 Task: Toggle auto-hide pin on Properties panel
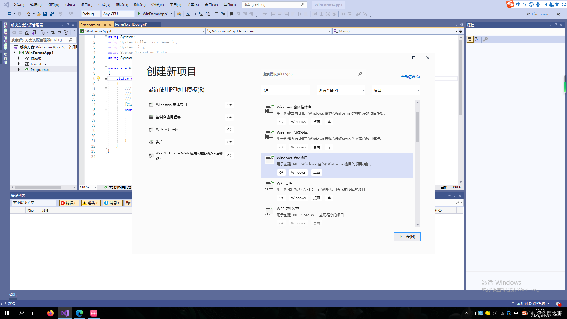pos(556,25)
